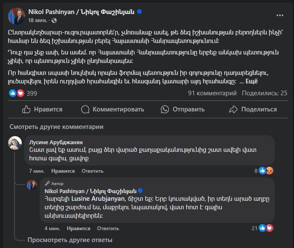Open Лусине Арубджанян's profile picture

pos(15,143)
